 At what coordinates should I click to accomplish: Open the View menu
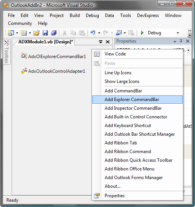[39, 15]
